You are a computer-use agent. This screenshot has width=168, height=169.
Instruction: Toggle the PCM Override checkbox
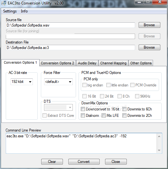coord(133,85)
